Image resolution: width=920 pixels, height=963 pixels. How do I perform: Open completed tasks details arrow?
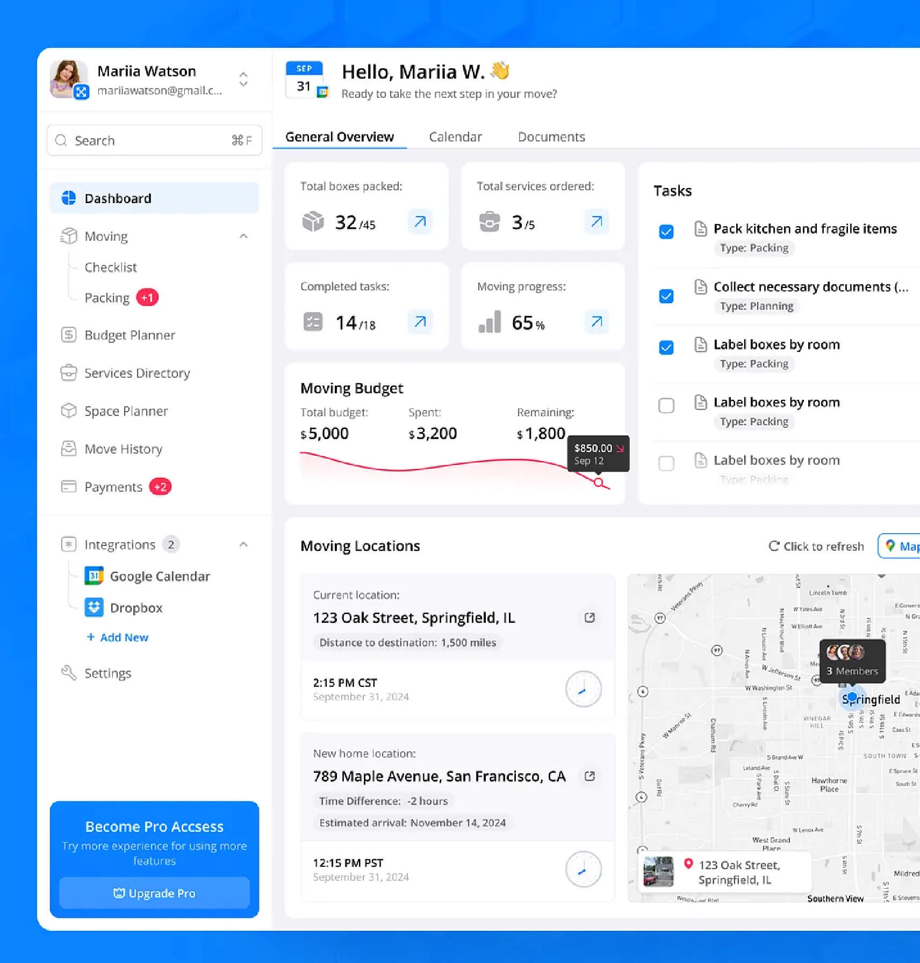click(x=420, y=321)
